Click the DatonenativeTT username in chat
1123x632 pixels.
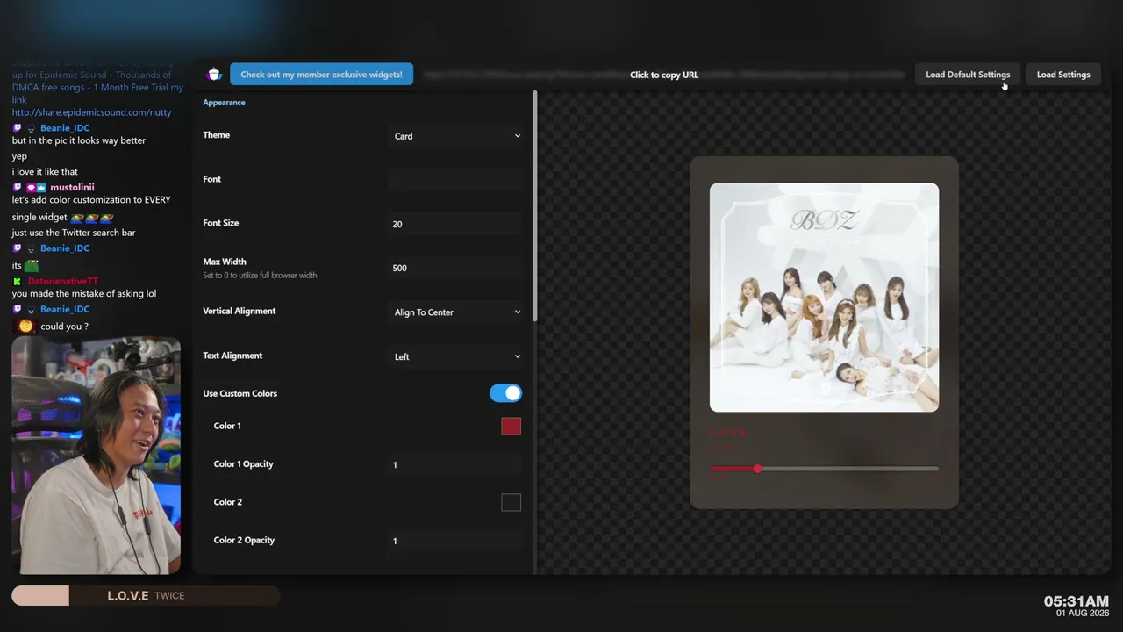tap(63, 281)
